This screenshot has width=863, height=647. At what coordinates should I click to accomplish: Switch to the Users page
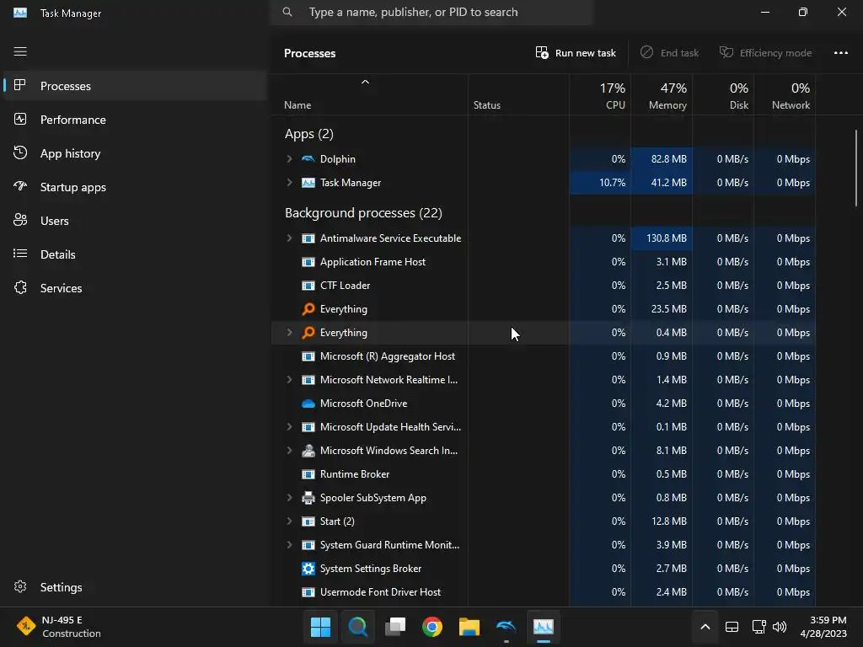coord(135,221)
